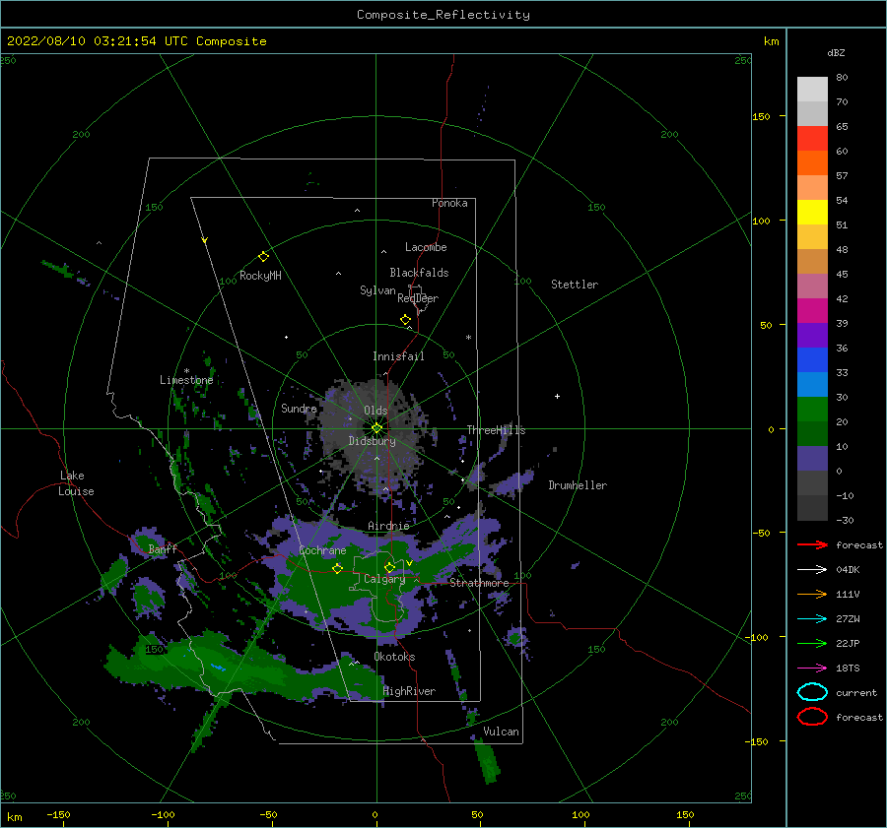Select the pink 42-45 dBZ color swatch

click(812, 286)
